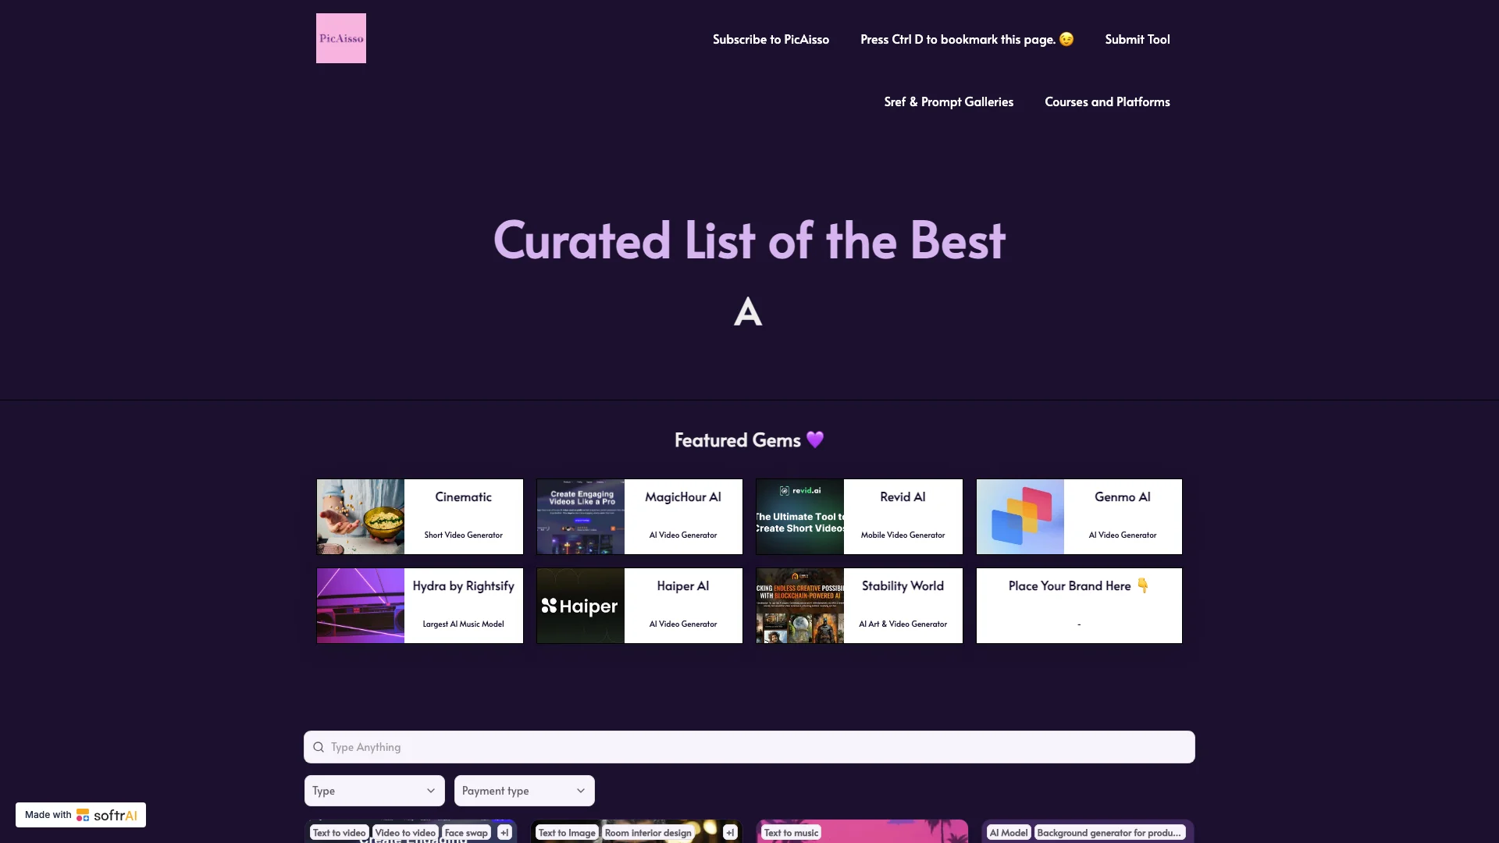The height and width of the screenshot is (843, 1499).
Task: Click the Face swap filter tag
Action: (x=465, y=831)
